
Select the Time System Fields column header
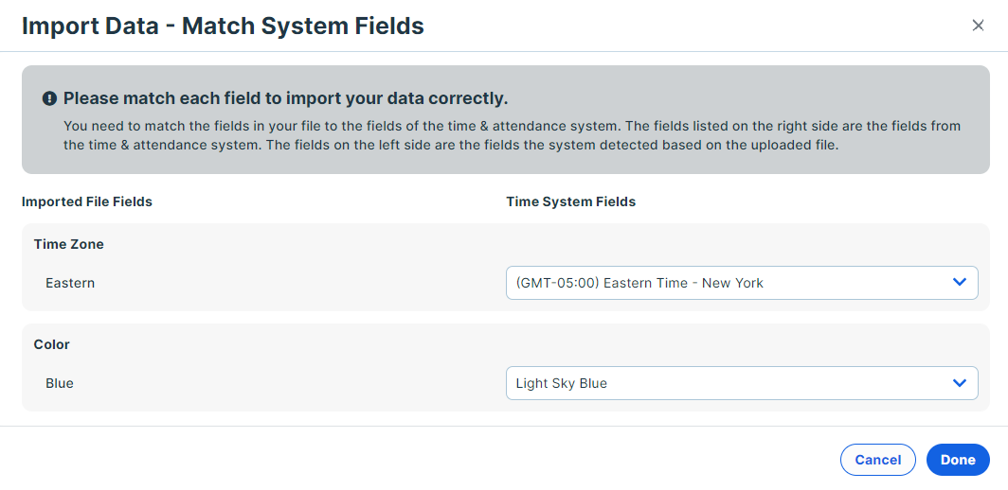571,201
